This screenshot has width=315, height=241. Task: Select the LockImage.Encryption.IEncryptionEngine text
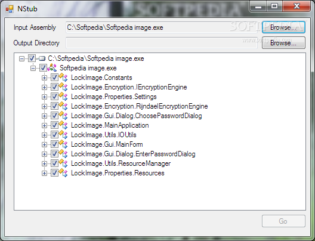(129, 87)
